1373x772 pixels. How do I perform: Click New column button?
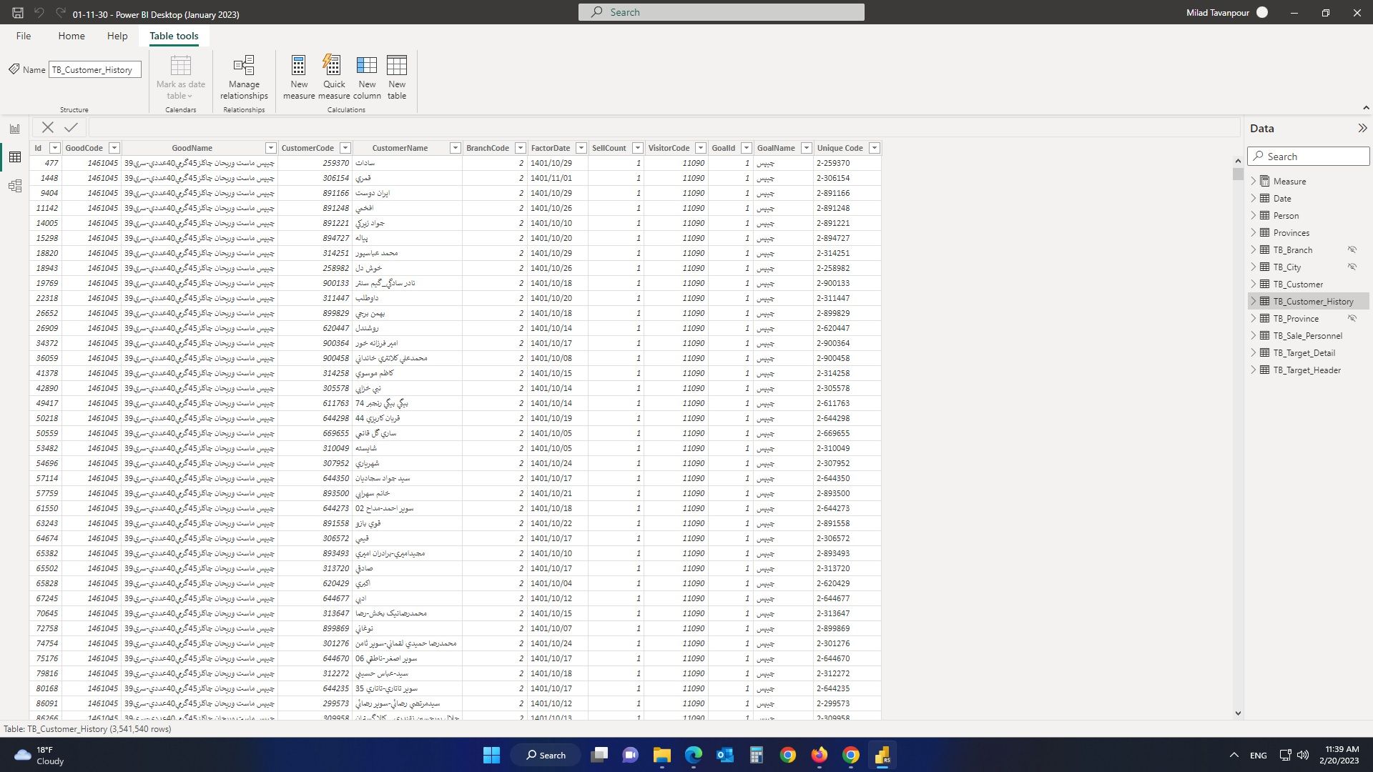367,77
